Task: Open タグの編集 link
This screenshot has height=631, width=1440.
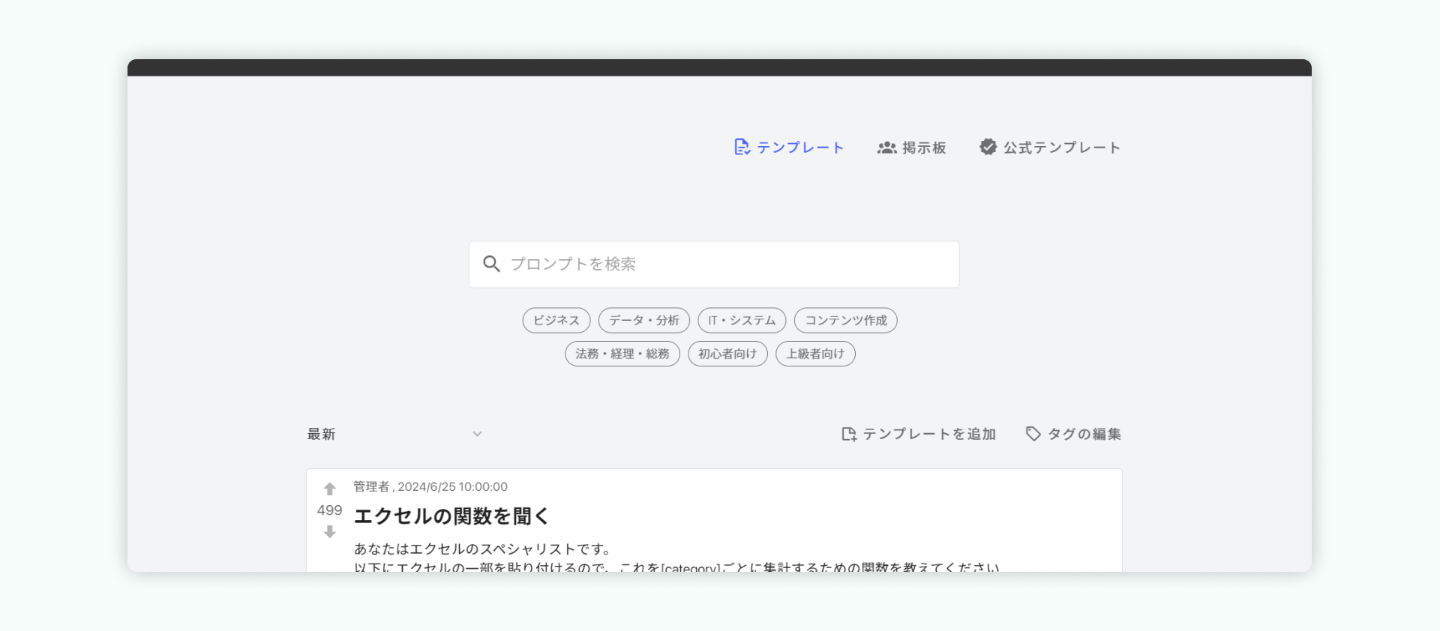Action: pos(1073,434)
